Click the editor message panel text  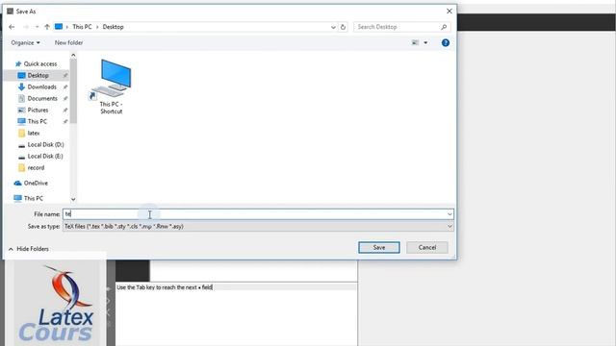(x=165, y=287)
